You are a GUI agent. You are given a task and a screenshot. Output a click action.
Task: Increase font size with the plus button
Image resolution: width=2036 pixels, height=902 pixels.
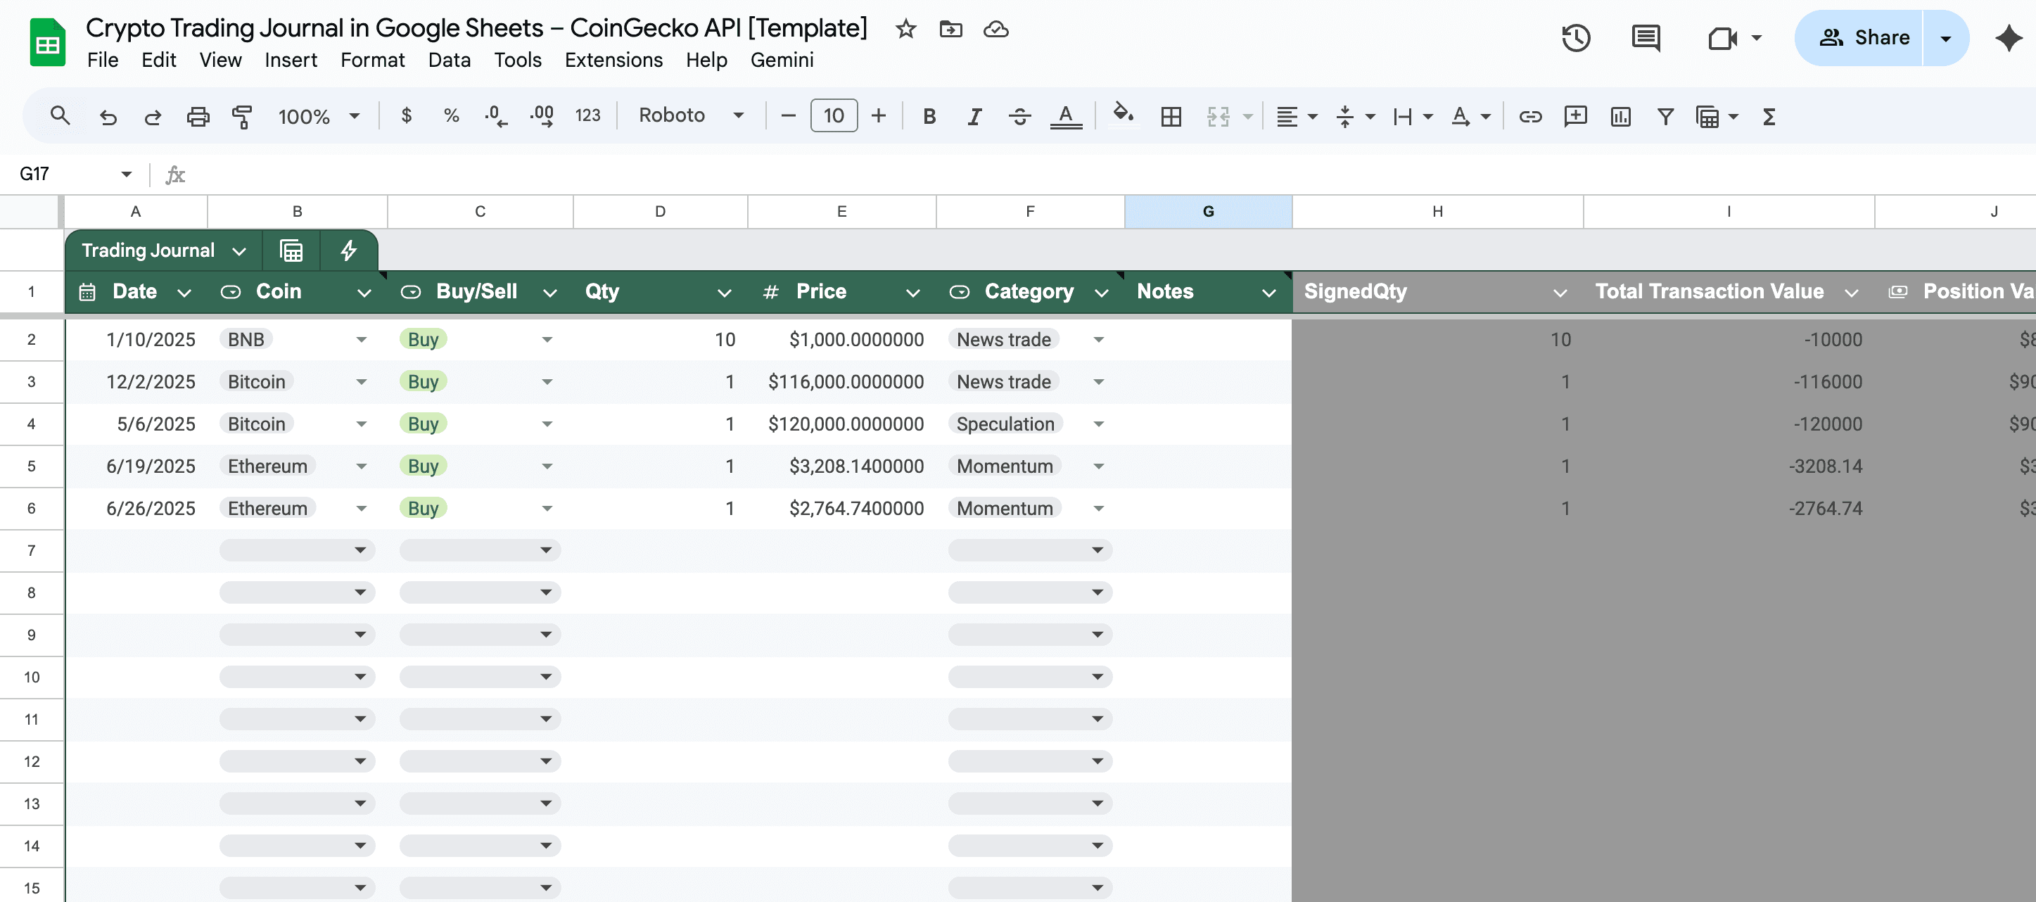pos(879,115)
